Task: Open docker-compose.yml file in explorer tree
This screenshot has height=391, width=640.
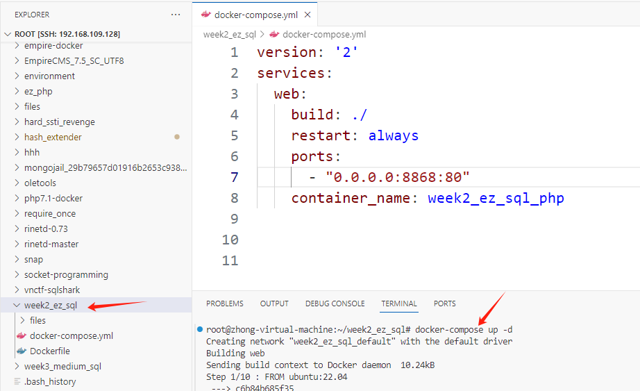Action: 71,335
